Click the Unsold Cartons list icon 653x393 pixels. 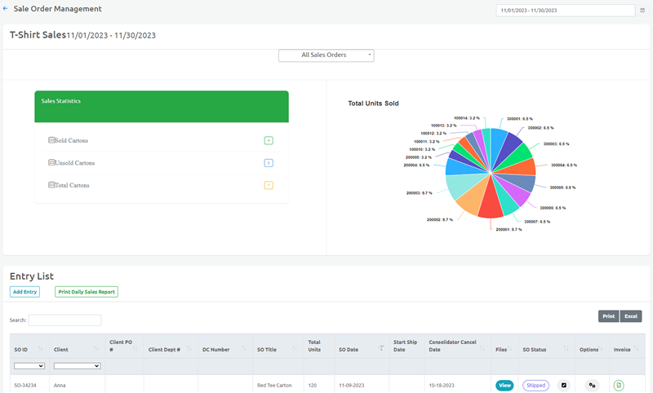point(51,163)
